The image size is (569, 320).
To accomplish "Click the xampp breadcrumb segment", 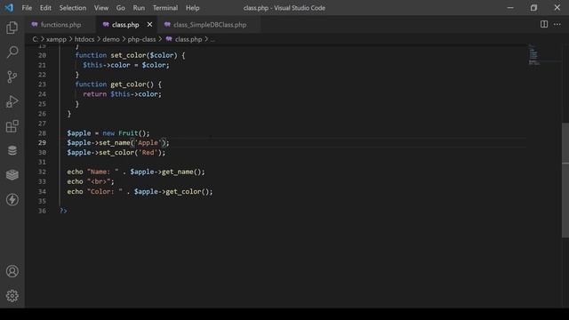I will pos(56,39).
